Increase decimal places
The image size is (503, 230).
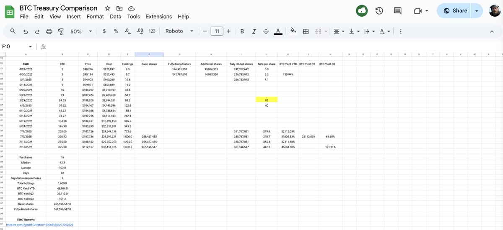click(140, 31)
